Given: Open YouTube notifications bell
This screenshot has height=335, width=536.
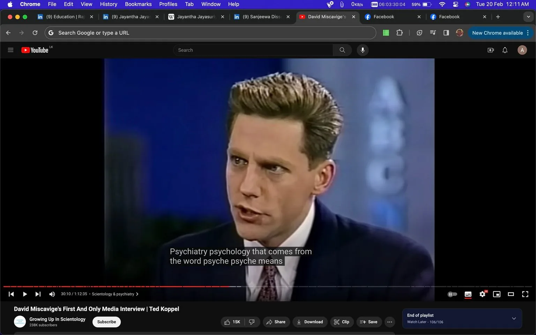Looking at the screenshot, I should pos(505,50).
